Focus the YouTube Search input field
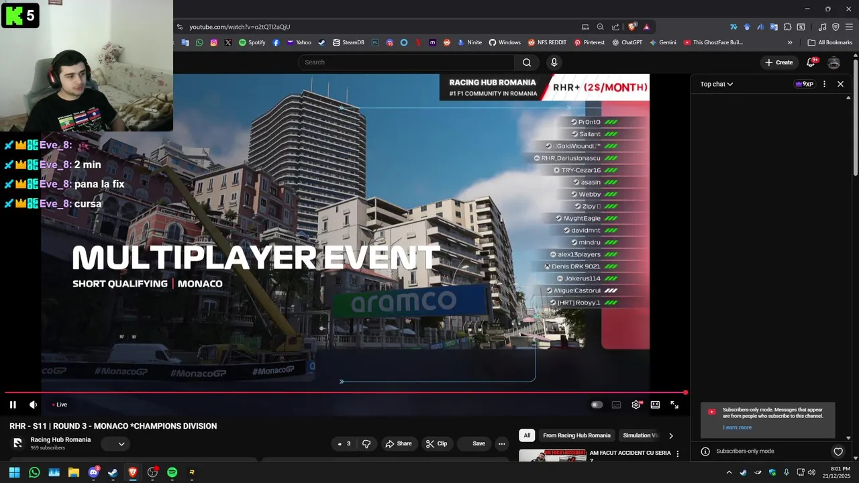This screenshot has height=483, width=859. pos(407,62)
